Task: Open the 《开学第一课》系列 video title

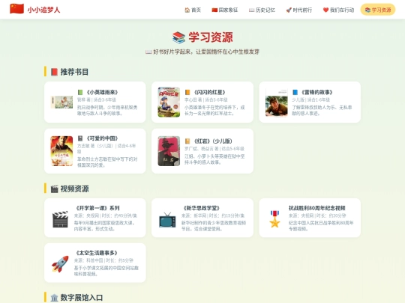Action: pos(97,208)
